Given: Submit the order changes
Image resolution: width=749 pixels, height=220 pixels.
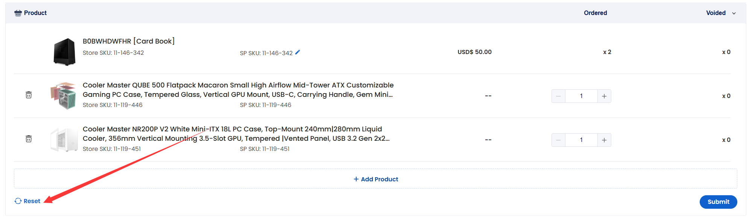Looking at the screenshot, I should 718,202.
